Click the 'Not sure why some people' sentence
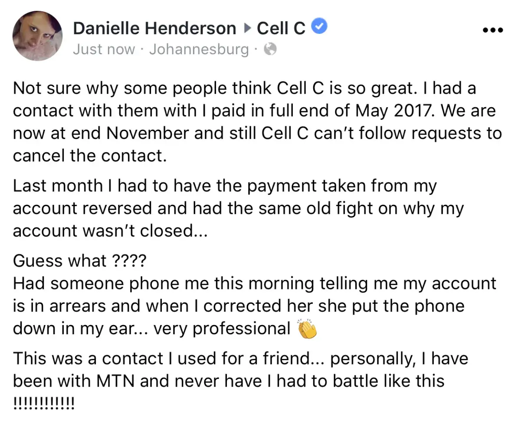 click(130, 88)
